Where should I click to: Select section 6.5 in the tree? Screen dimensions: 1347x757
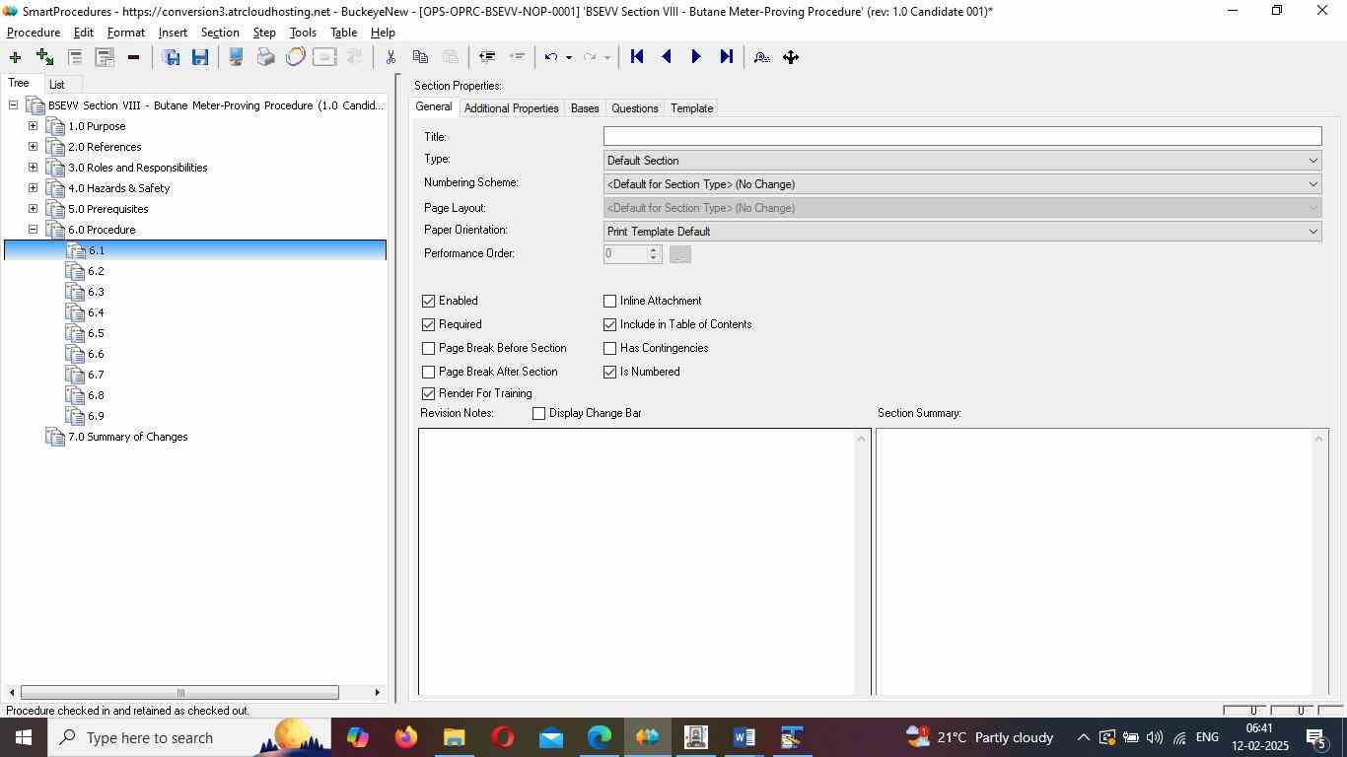tap(96, 333)
